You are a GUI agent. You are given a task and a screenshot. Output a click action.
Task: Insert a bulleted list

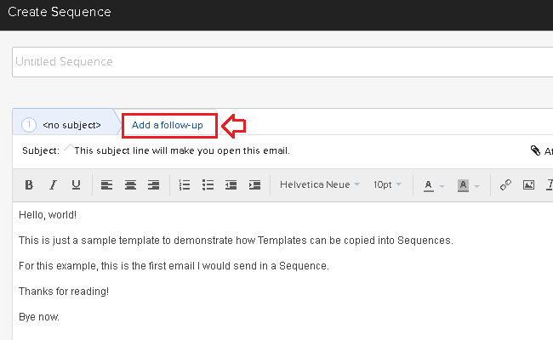pyautogui.click(x=208, y=184)
